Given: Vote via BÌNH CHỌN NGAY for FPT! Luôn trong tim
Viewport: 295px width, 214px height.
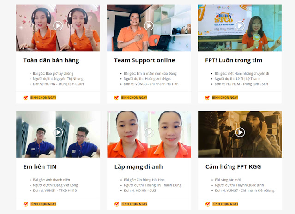Looking at the screenshot, I should 225,97.
